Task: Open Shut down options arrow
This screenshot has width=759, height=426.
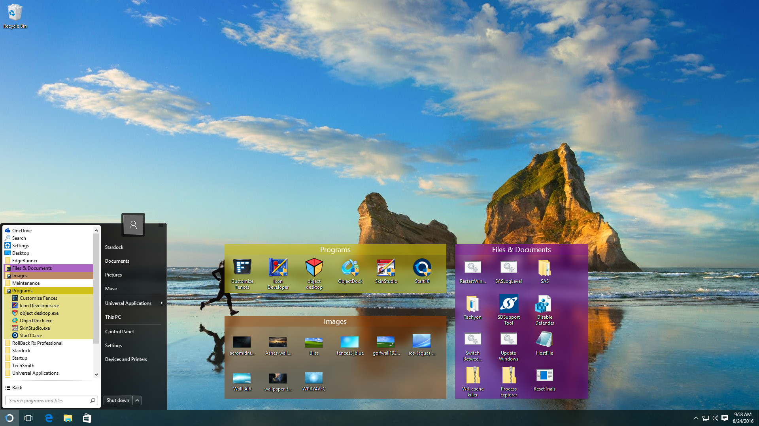Action: (137, 400)
